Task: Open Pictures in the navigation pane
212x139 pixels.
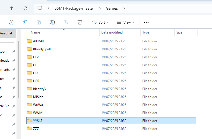Action: tap(2, 79)
